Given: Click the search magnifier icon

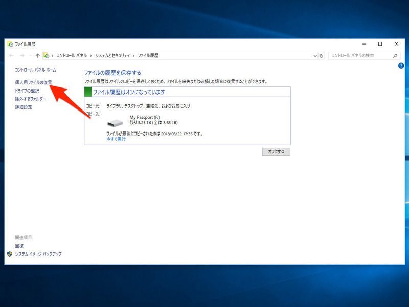Looking at the screenshot, I should point(395,56).
